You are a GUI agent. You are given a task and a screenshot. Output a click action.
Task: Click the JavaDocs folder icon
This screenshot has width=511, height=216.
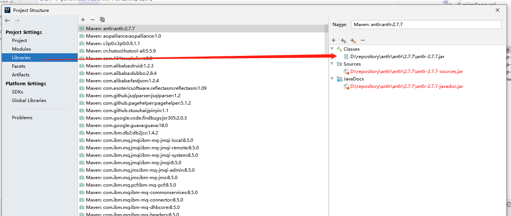click(x=339, y=79)
